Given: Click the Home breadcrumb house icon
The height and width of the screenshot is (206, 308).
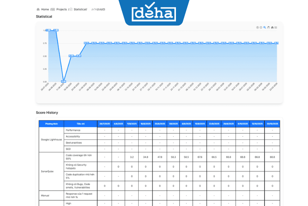Looking at the screenshot, I should (x=38, y=9).
